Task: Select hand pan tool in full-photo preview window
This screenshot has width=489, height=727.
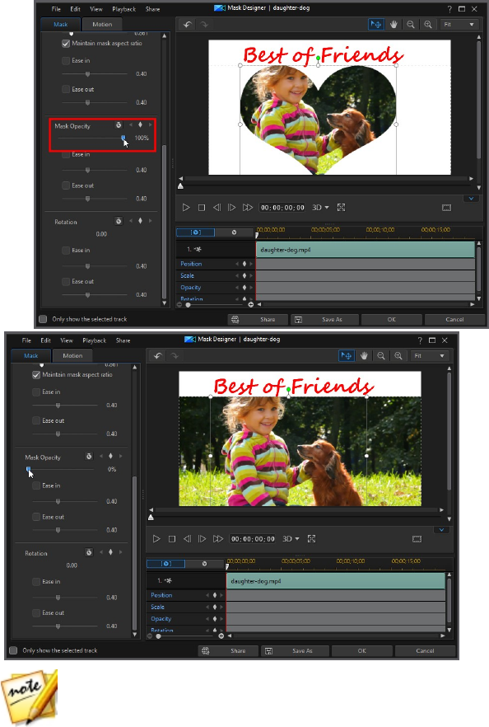Action: 364,355
